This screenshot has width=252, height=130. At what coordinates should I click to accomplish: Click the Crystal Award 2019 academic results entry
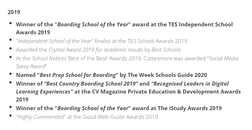(98, 49)
